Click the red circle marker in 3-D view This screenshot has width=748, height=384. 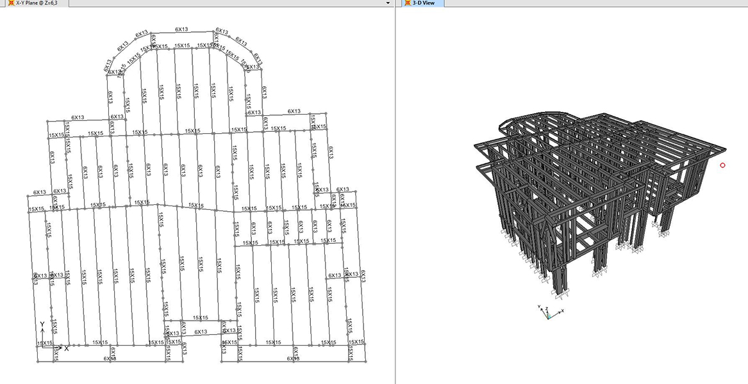click(722, 165)
